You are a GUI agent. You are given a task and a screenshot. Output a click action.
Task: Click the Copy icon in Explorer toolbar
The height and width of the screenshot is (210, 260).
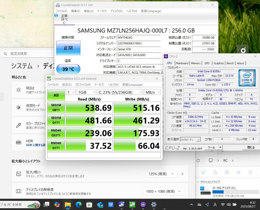coord(204,172)
